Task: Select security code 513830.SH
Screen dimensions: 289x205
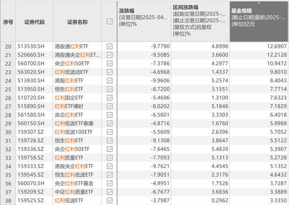Action: [x=31, y=81]
